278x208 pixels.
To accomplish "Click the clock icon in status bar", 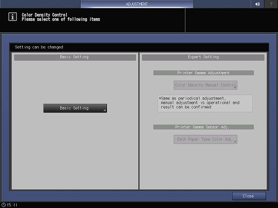I will coord(4,205).
